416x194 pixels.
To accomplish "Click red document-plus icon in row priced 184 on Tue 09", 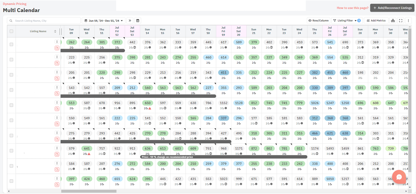I will click(x=57, y=170).
